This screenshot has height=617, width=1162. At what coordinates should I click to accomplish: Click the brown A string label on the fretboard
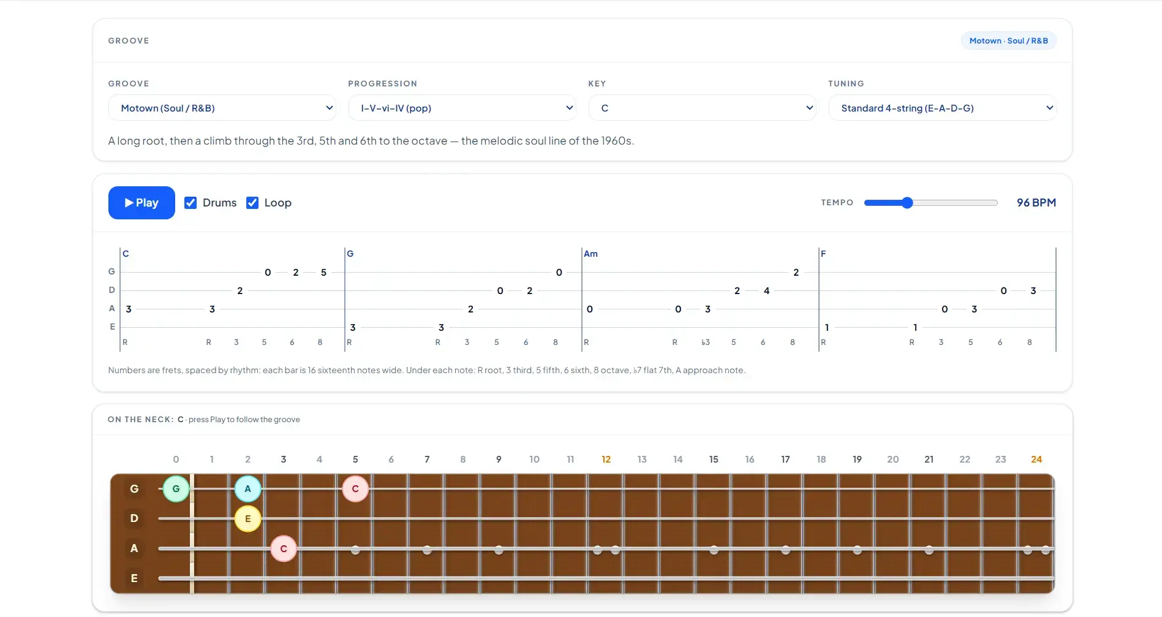134,548
